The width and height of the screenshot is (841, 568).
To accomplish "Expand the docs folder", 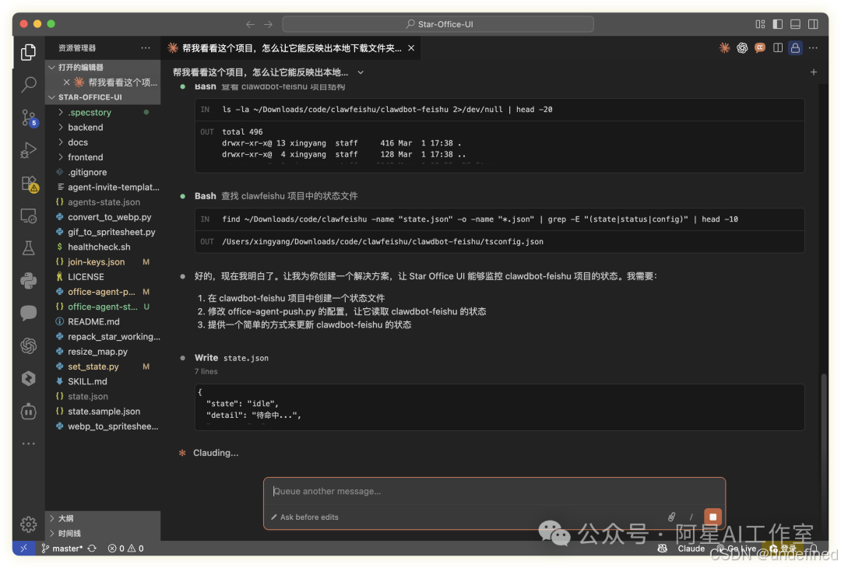I will pyautogui.click(x=103, y=142).
